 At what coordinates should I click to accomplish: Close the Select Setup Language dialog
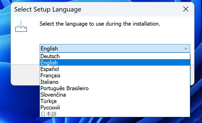point(186,9)
